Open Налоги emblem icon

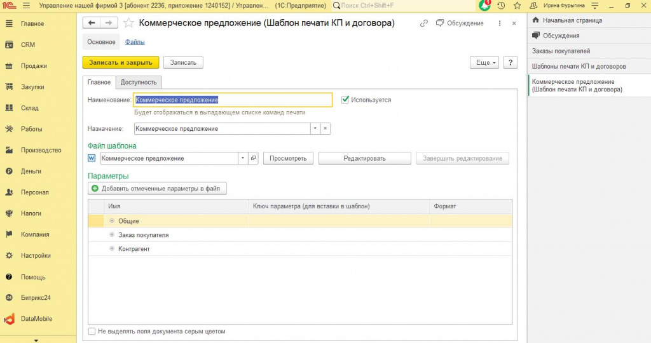(x=9, y=213)
